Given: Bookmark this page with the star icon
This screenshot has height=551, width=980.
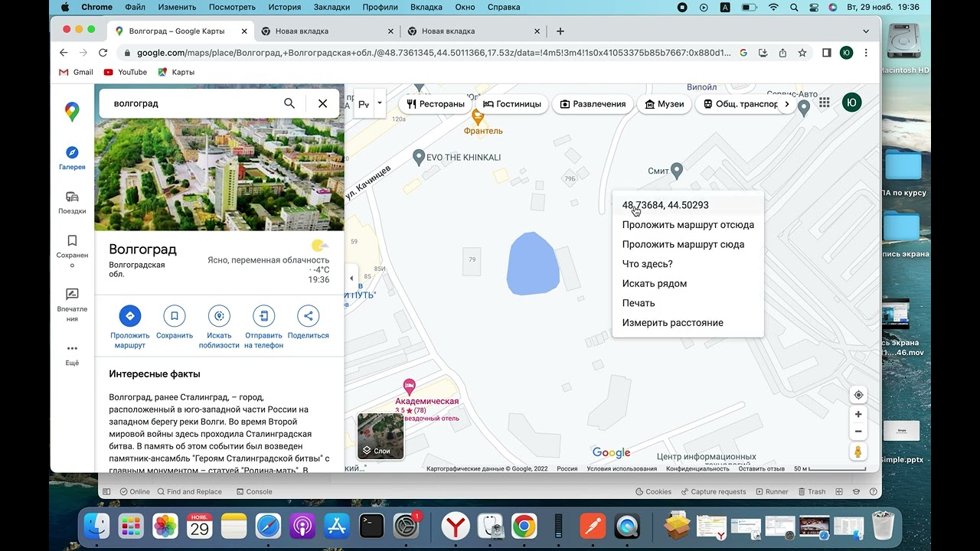Looking at the screenshot, I should [802, 53].
